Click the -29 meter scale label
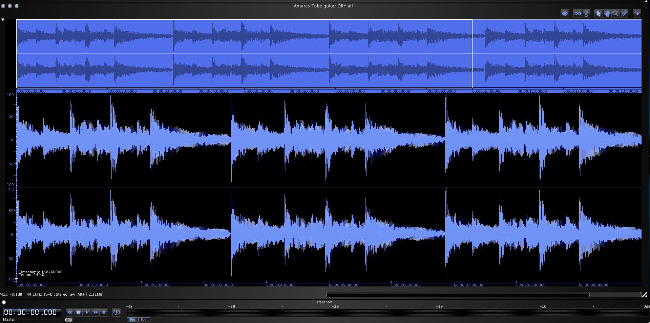650x323 pixels. [x=335, y=306]
